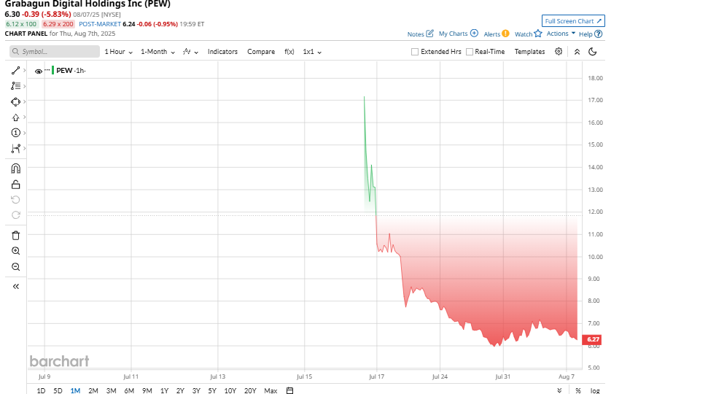Click the Full Screen Chart button

573,20
